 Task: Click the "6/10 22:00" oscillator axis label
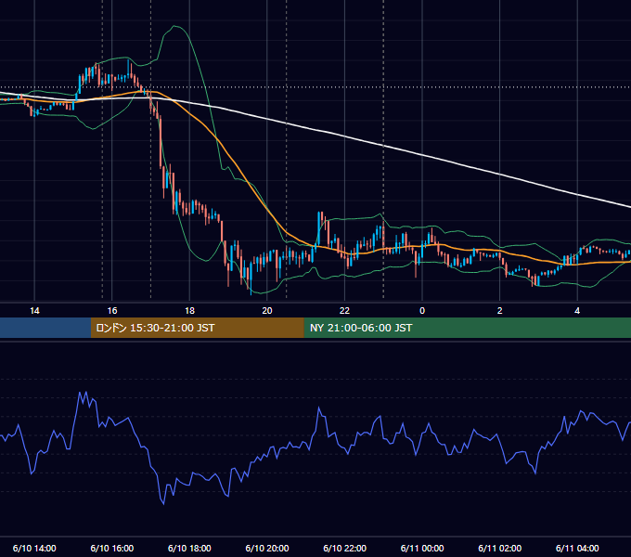click(x=345, y=548)
